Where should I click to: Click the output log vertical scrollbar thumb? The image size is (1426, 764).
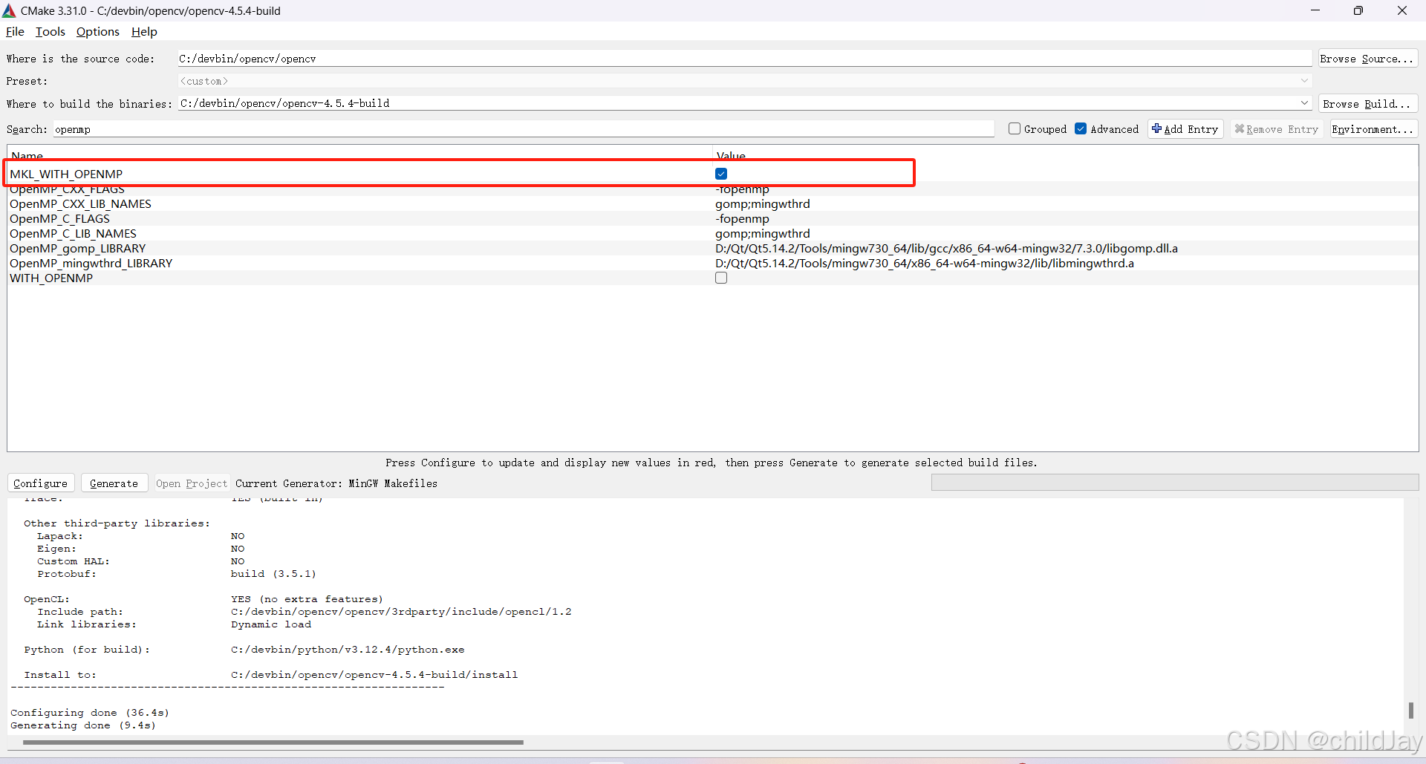point(1410,711)
